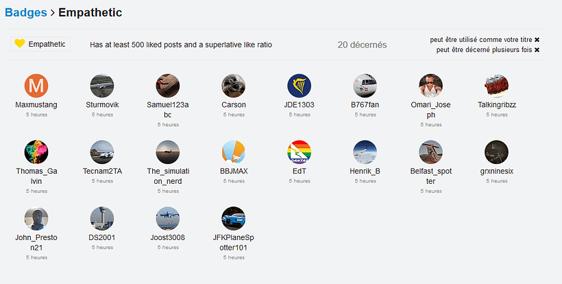Open the Badges breadcrumb link
This screenshot has height=284, width=562.
coord(26,12)
